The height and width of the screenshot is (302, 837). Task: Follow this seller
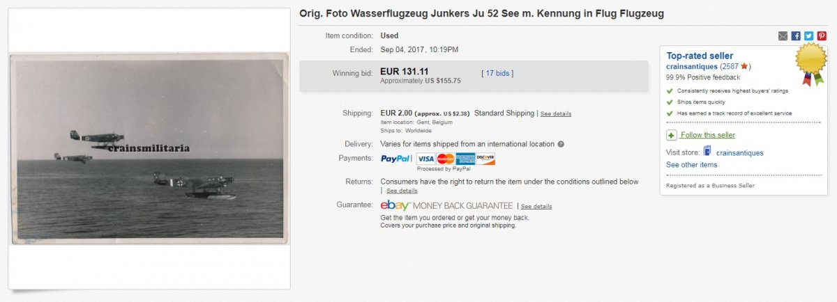(707, 135)
